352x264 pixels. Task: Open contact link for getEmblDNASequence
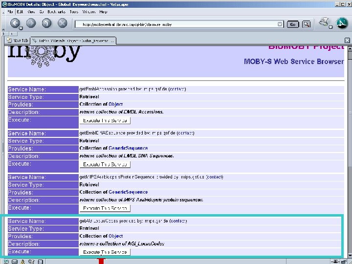pyautogui.click(x=185, y=133)
